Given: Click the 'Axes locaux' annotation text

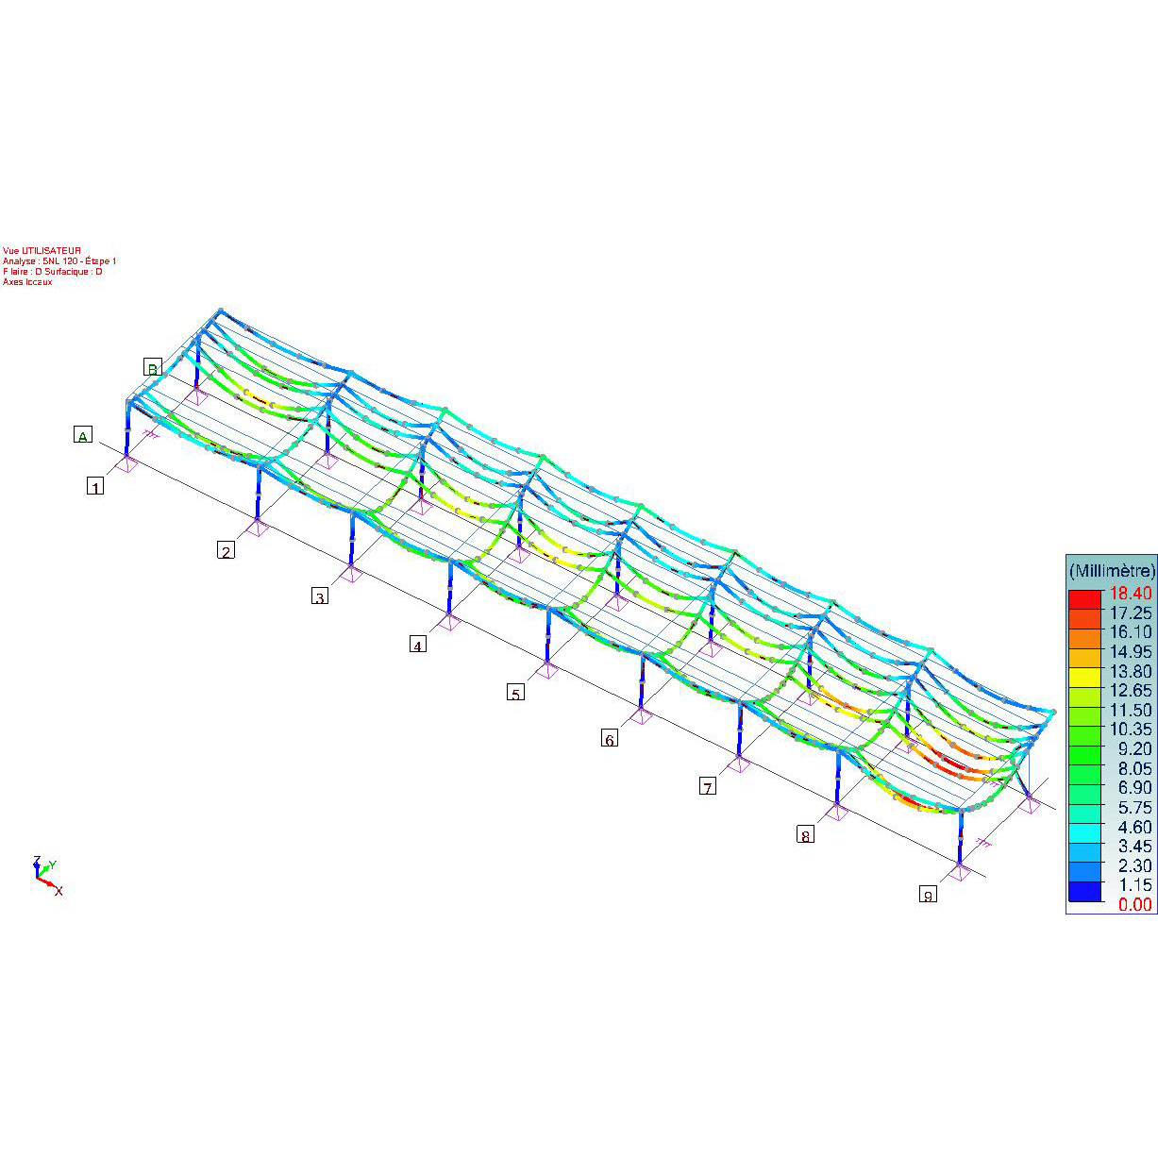Looking at the screenshot, I should (x=27, y=282).
